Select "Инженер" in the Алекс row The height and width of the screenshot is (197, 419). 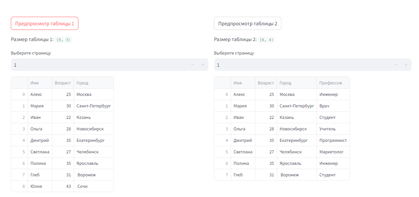click(x=333, y=94)
